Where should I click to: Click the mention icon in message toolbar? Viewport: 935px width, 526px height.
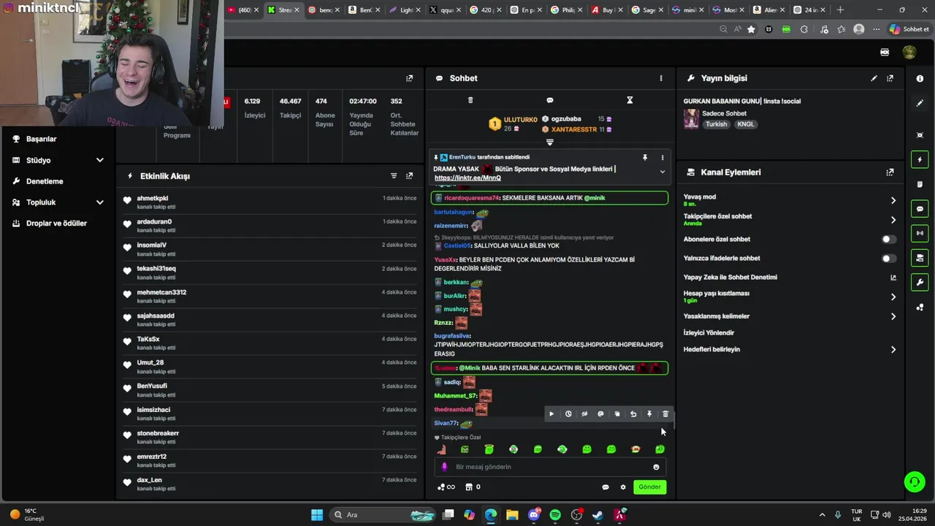pyautogui.click(x=600, y=414)
